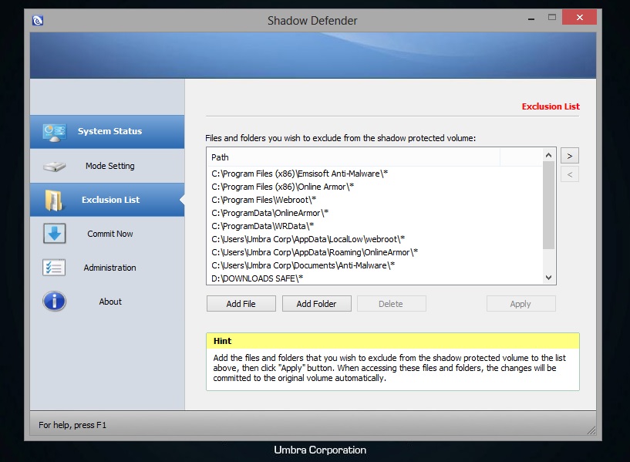Open the About section
The width and height of the screenshot is (630, 462).
[x=107, y=302]
